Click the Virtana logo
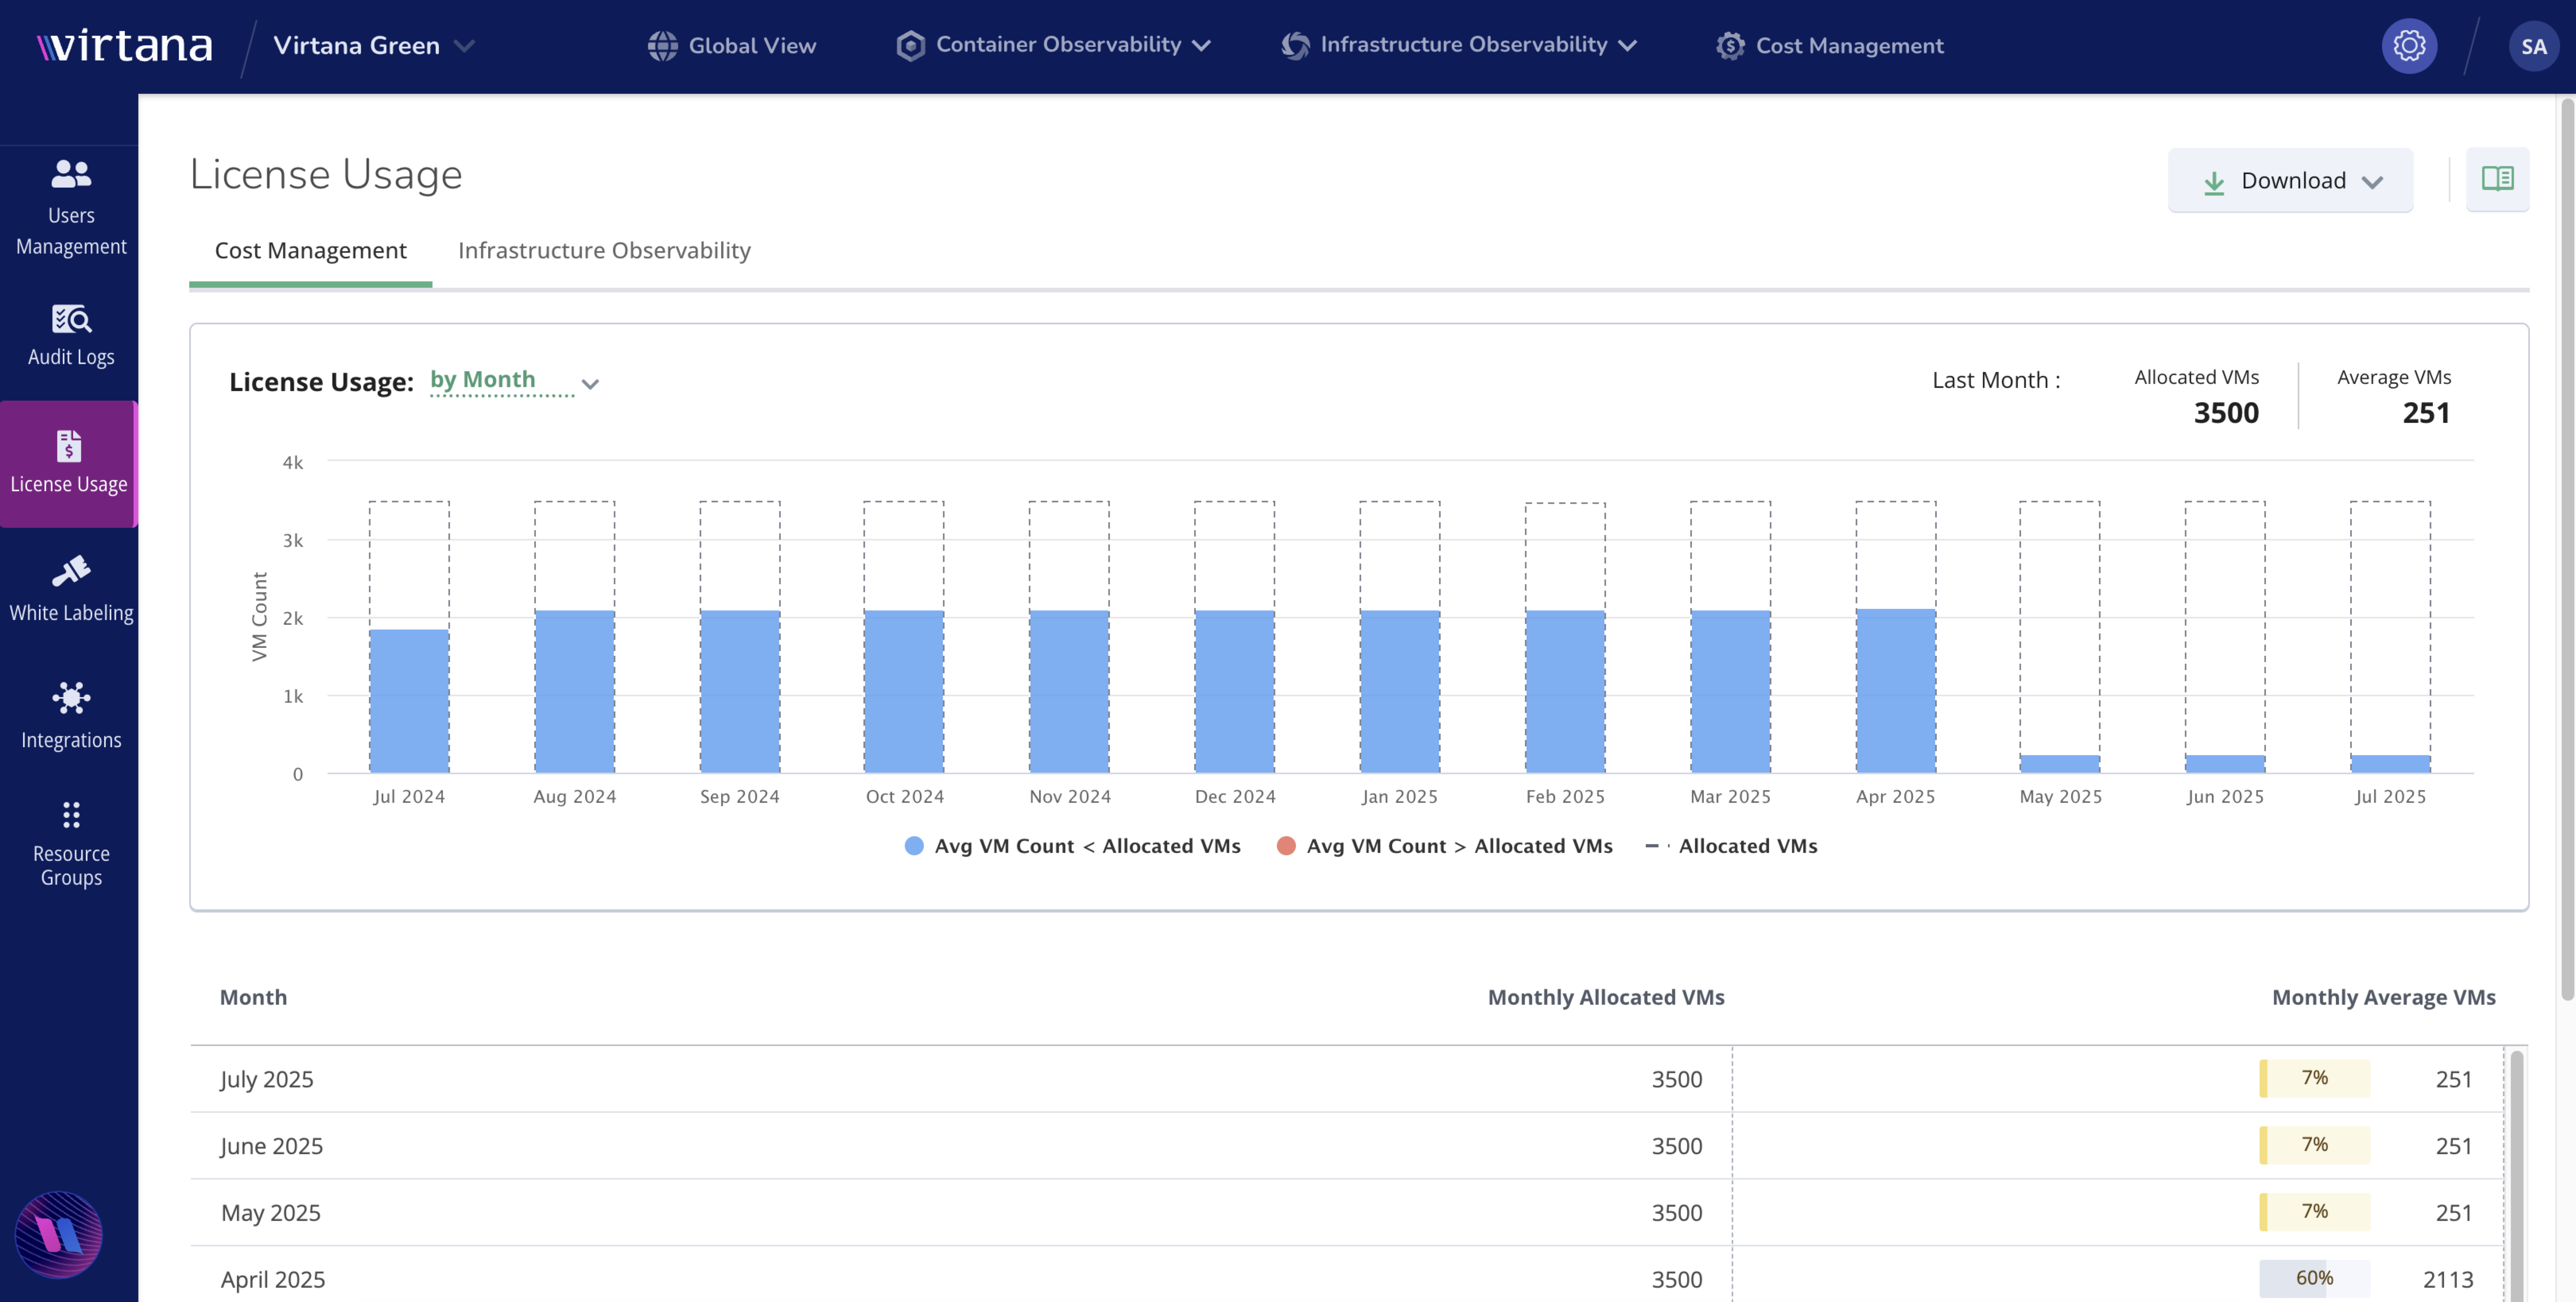The image size is (2576, 1302). pos(125,46)
